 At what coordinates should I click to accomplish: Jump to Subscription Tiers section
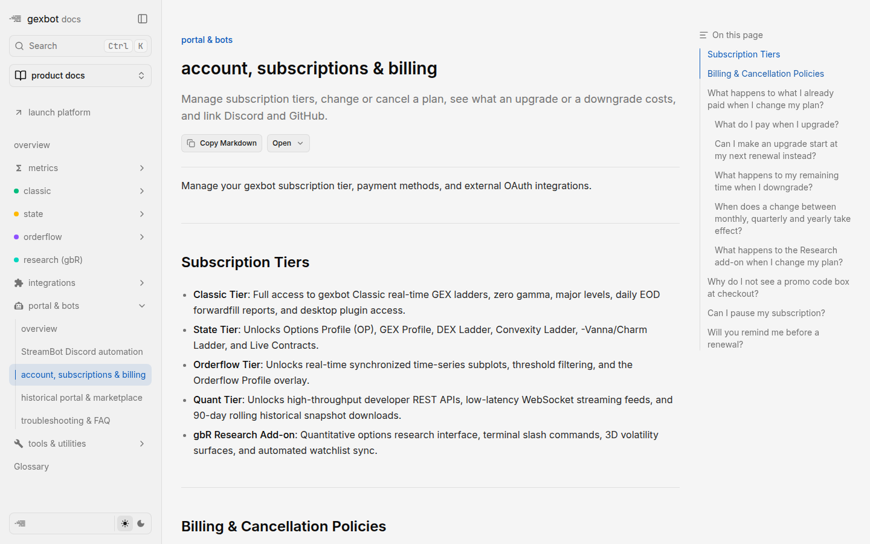point(744,54)
